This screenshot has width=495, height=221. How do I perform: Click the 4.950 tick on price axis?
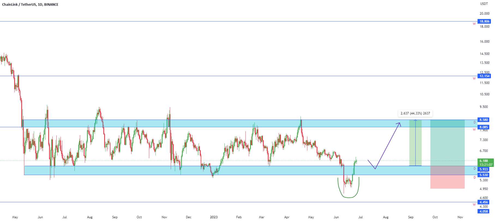click(x=484, y=189)
